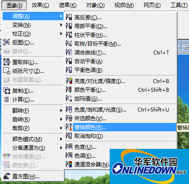Select 色度/饱和度/光度(S)... entry
The image size is (189, 184).
[121, 109]
